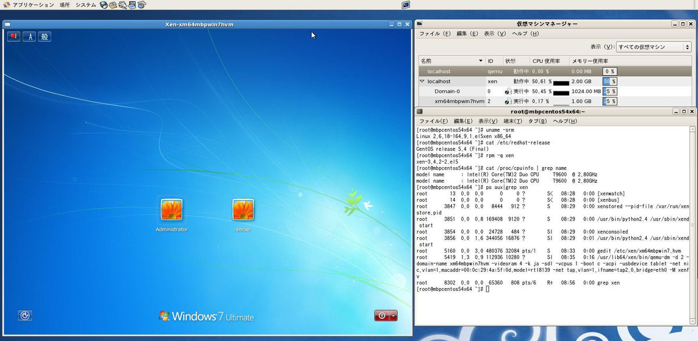
Task: Open the 表示 menu in 仮想マシンマネージャー
Action: tap(494, 34)
